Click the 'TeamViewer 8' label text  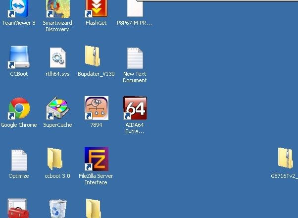(19, 23)
